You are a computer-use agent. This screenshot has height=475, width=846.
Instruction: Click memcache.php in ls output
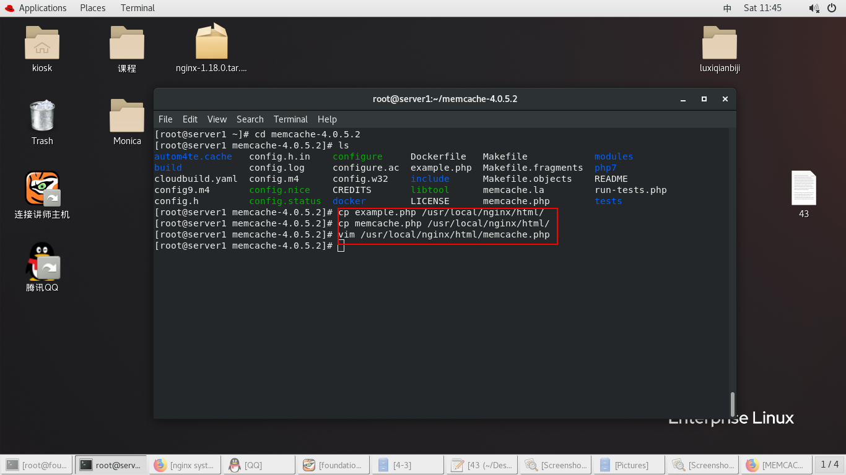point(517,201)
